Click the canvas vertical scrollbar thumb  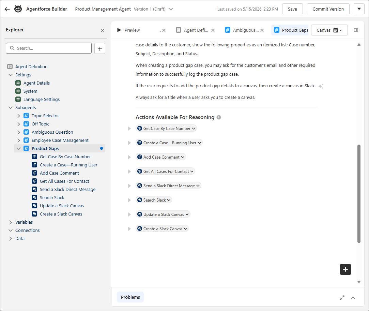[x=359, y=194]
